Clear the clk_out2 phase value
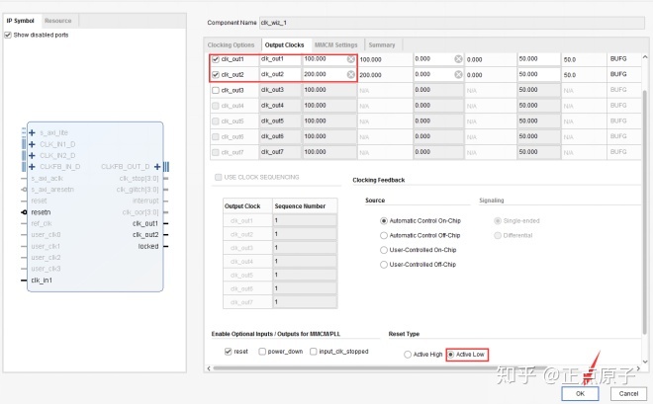 click(x=458, y=74)
